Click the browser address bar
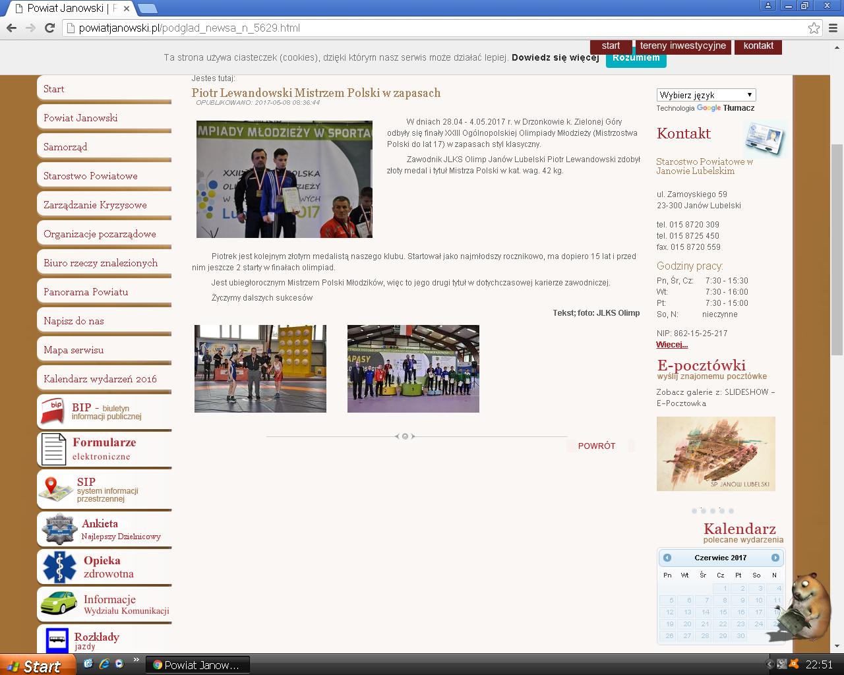Screen dimensions: 844x675 click(x=435, y=28)
